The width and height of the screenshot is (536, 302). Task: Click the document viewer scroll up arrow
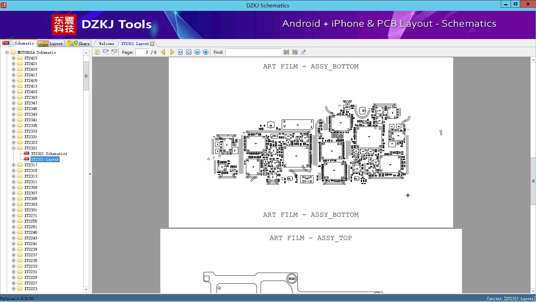pyautogui.click(x=533, y=60)
